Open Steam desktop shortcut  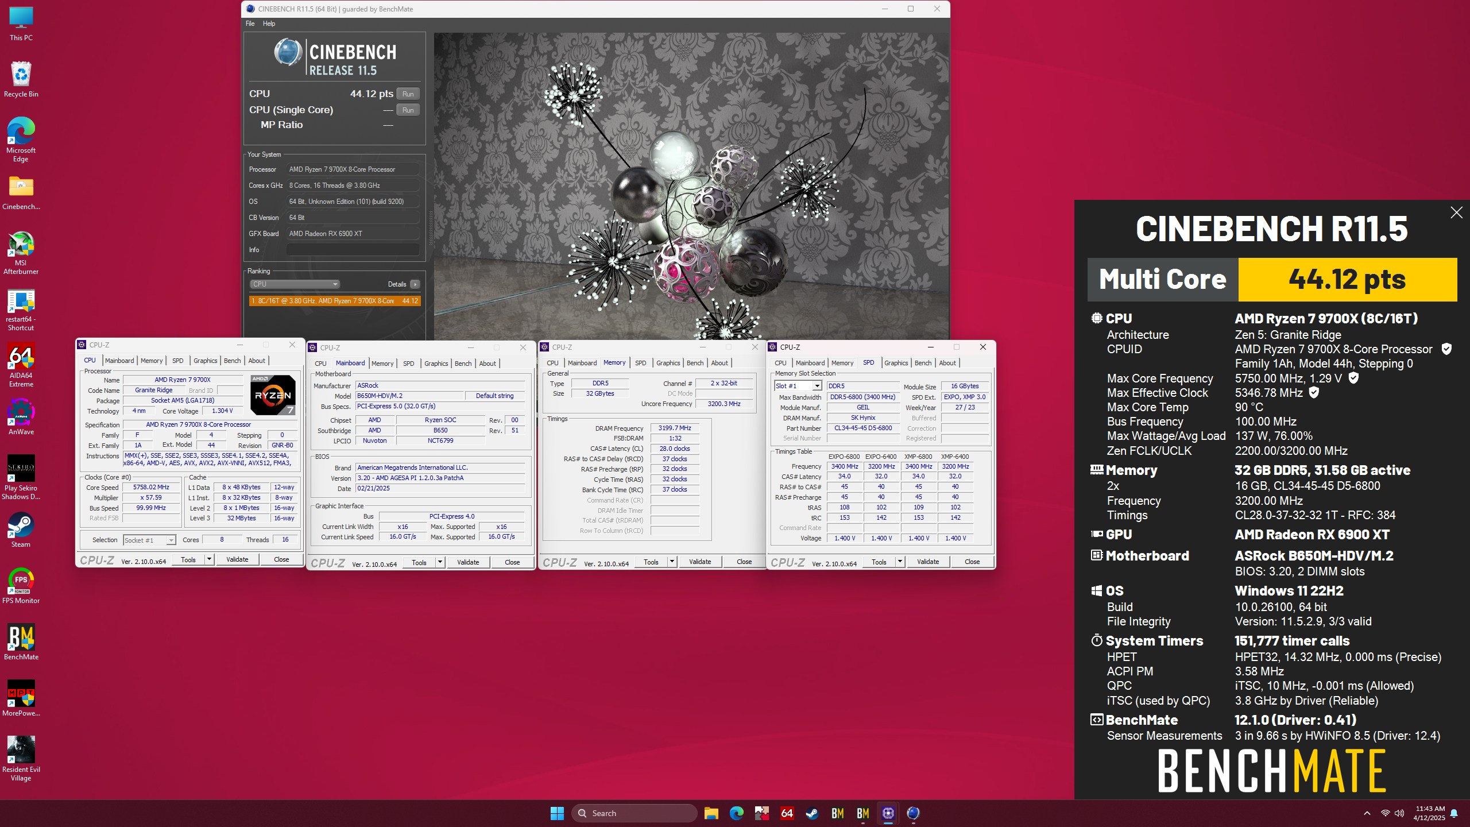(21, 530)
